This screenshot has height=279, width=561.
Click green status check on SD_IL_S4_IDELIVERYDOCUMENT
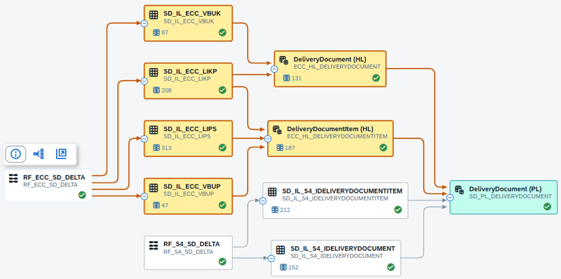pyautogui.click(x=391, y=267)
